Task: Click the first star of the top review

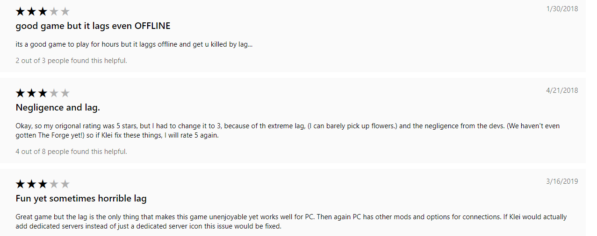Action: pos(20,12)
